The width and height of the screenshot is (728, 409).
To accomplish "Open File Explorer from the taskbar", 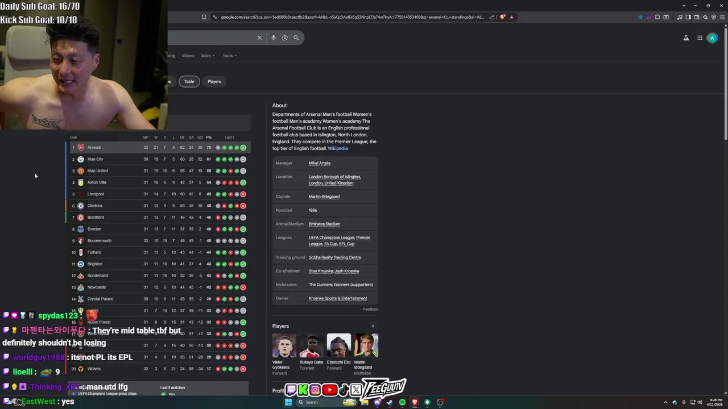I will 365,402.
